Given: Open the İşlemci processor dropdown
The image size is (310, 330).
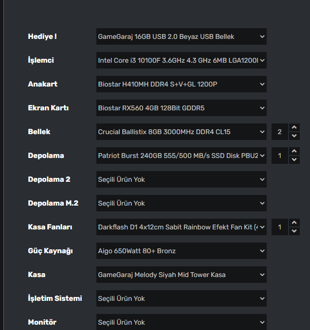Looking at the screenshot, I should (x=181, y=60).
